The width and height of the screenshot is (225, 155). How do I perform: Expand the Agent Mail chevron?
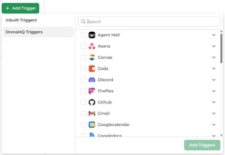tap(214, 35)
